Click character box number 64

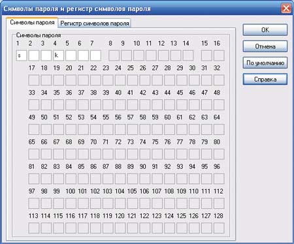point(219,129)
